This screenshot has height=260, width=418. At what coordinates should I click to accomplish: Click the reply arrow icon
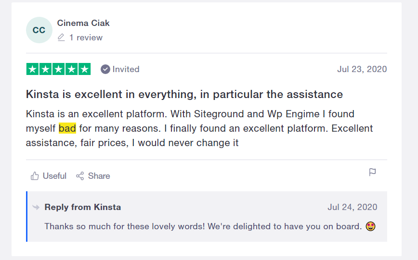pos(36,207)
